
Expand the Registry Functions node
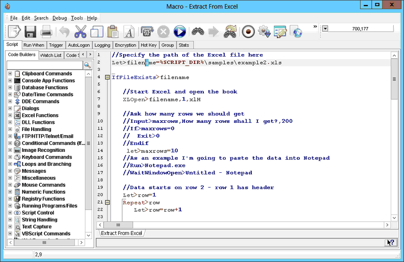[x=10, y=198]
